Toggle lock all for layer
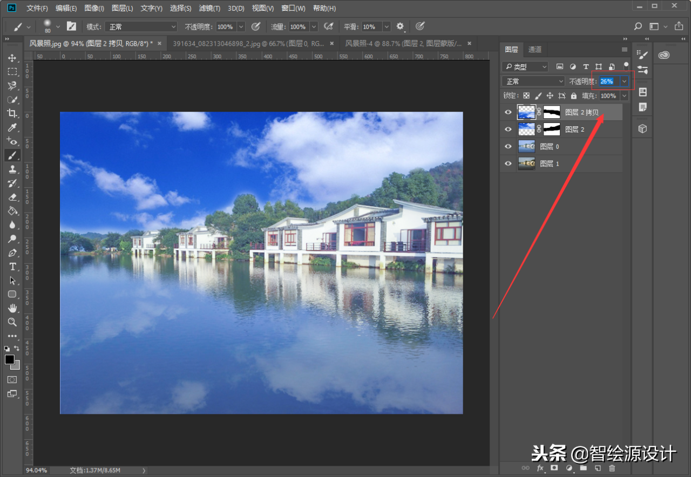The width and height of the screenshot is (691, 477). pyautogui.click(x=573, y=96)
